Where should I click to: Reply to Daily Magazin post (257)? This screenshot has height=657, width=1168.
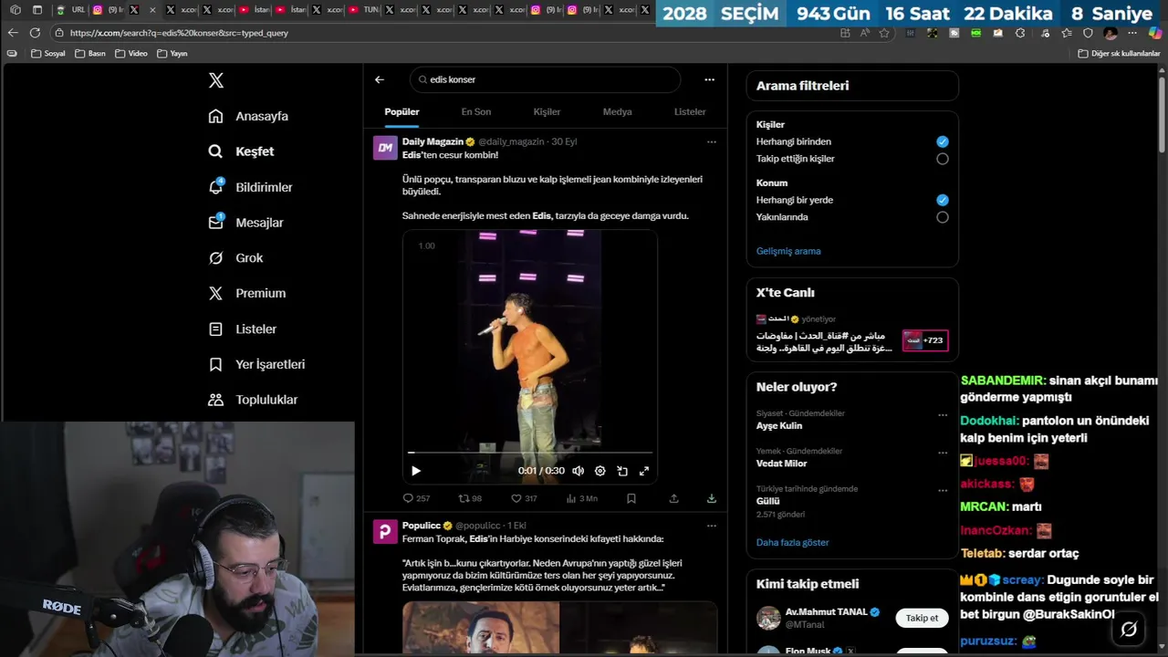pos(416,498)
